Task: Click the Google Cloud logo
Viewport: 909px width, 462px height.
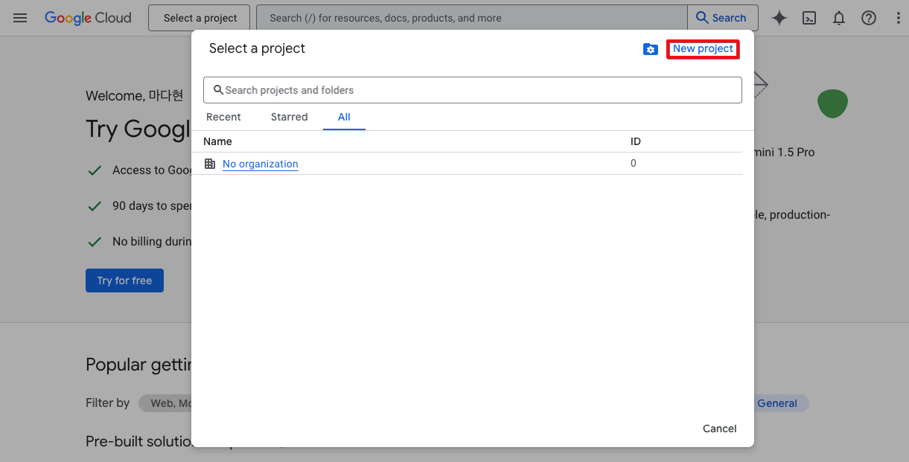Action: click(x=88, y=18)
